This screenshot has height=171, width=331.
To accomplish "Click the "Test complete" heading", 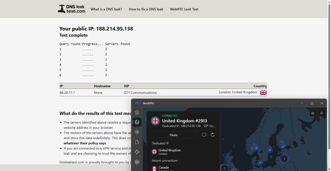I will point(73,35).
